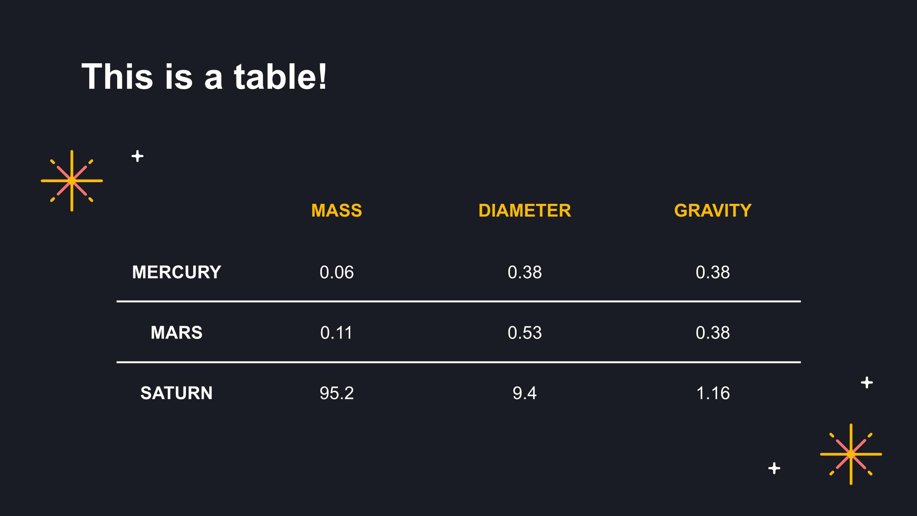Click the large starburst icon beside the table
The image size is (917, 516).
(x=72, y=180)
